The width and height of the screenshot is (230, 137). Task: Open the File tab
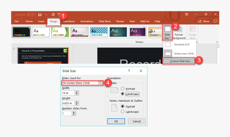point(17,21)
